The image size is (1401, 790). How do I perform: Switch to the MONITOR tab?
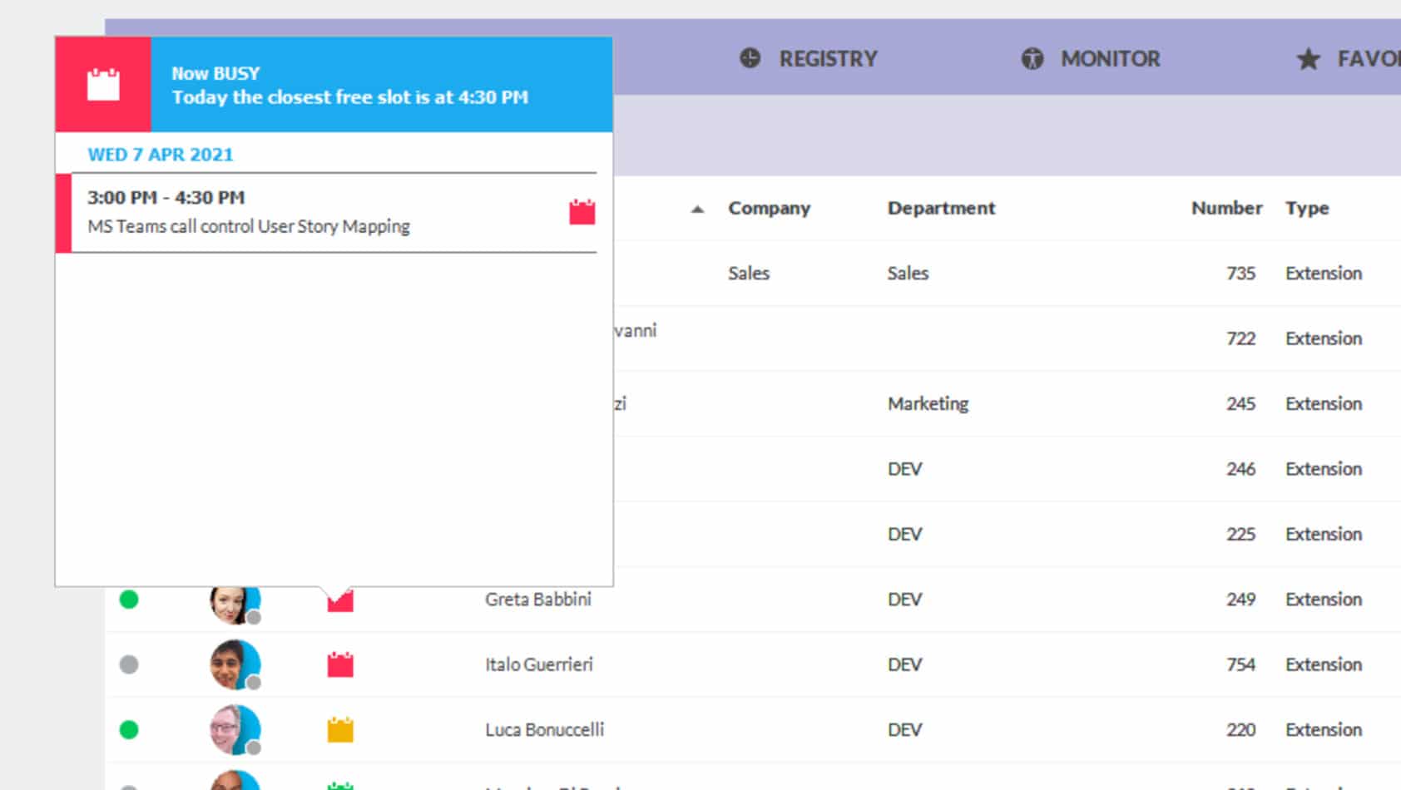(1109, 59)
